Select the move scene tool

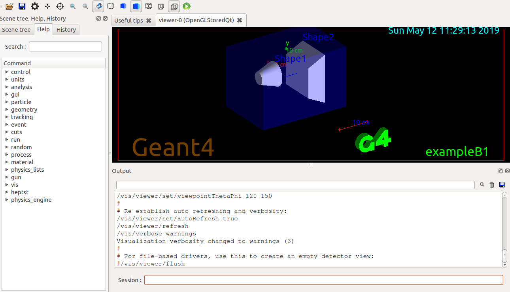[x=47, y=6]
